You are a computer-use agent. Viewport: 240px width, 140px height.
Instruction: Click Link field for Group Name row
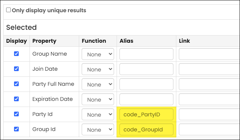(209, 54)
